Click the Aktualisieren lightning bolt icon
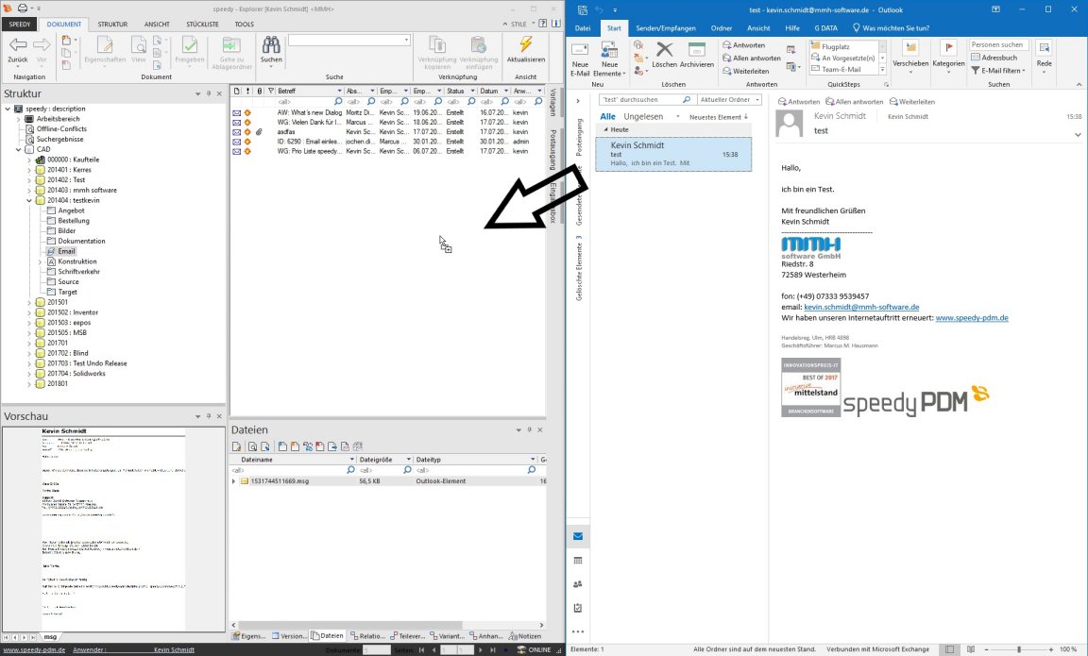Screen dimensions: 1088x656 click(x=526, y=45)
